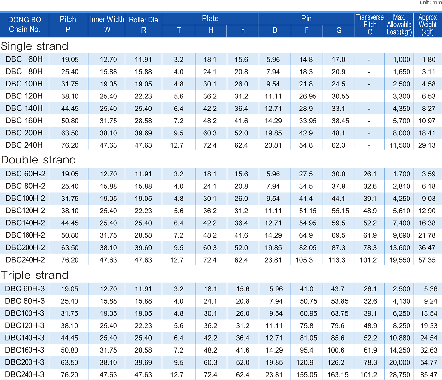The width and height of the screenshot is (442, 380).
Task: Click the 'DONG BO Chain No.' column header
Action: (x=25, y=25)
